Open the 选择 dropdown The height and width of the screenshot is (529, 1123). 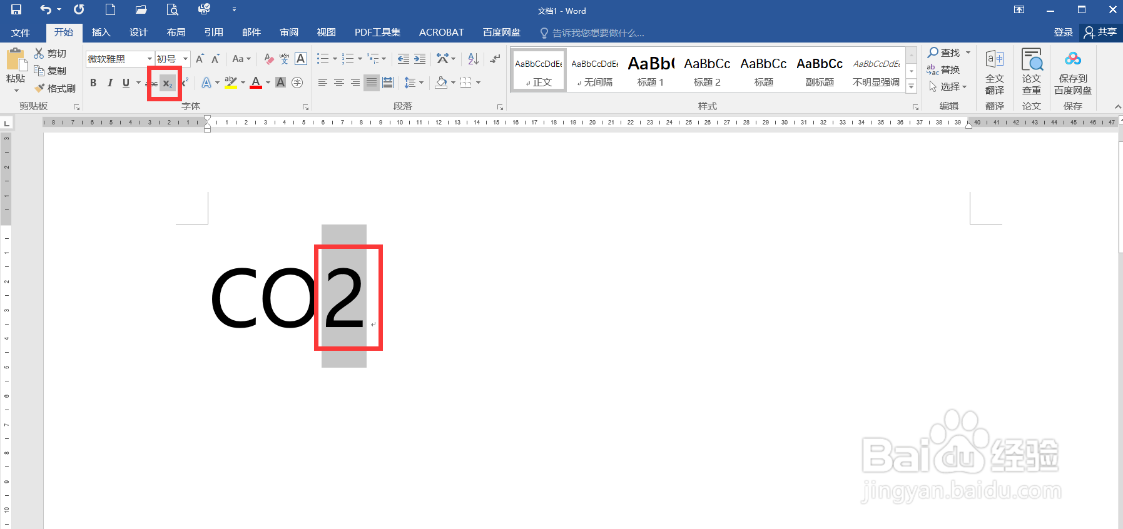[x=948, y=87]
